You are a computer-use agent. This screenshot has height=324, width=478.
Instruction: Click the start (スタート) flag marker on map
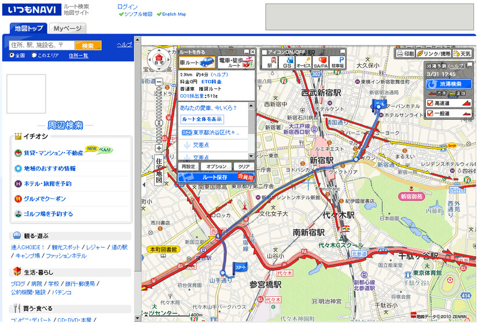[x=240, y=268]
